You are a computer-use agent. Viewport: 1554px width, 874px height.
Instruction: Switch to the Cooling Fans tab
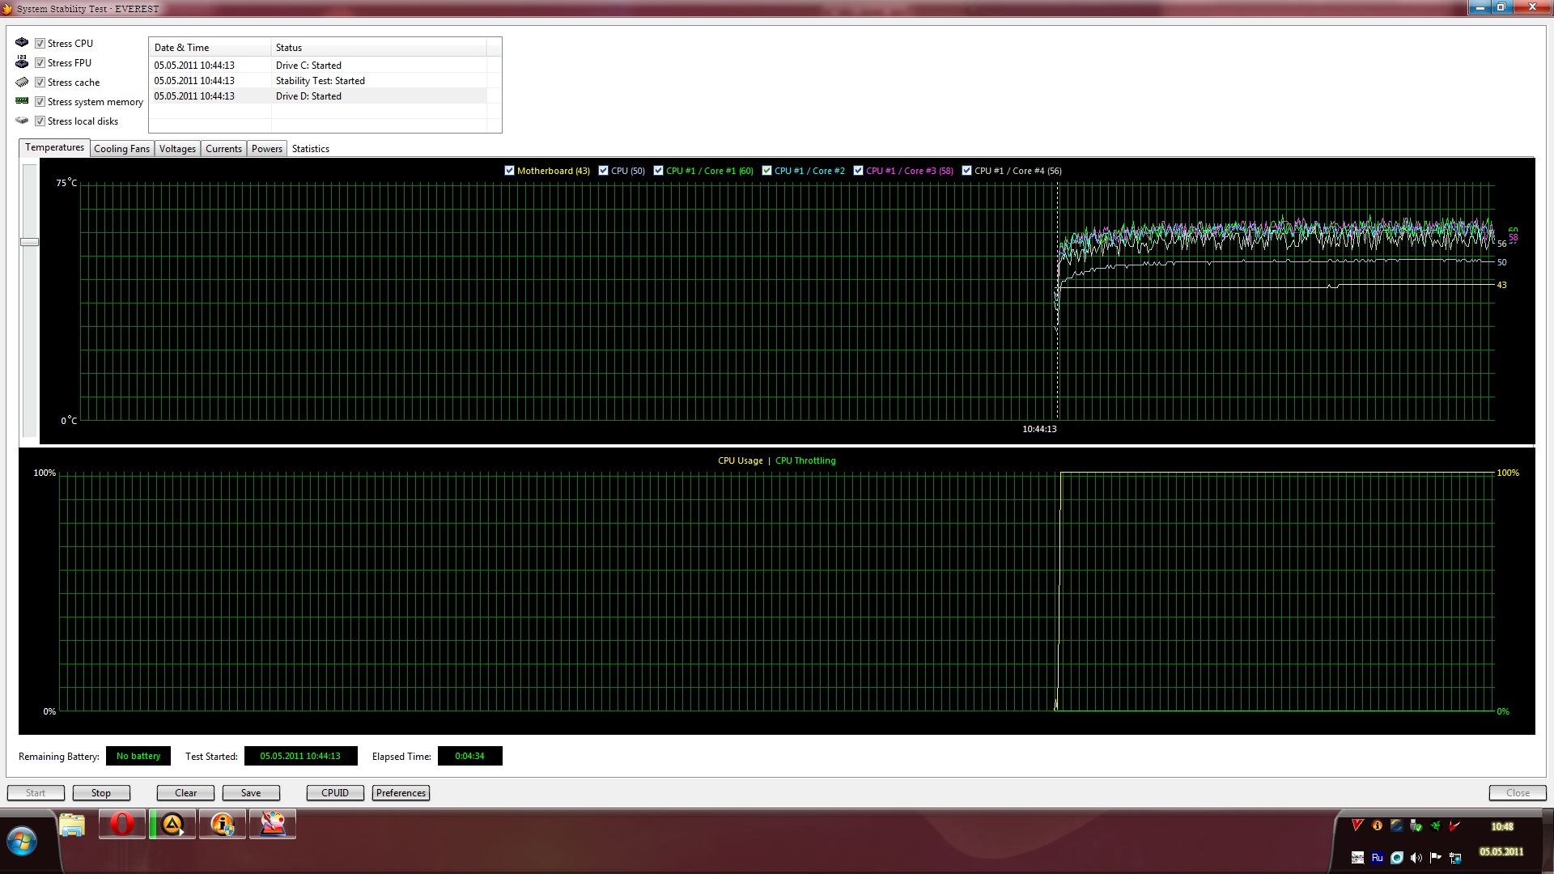click(121, 149)
